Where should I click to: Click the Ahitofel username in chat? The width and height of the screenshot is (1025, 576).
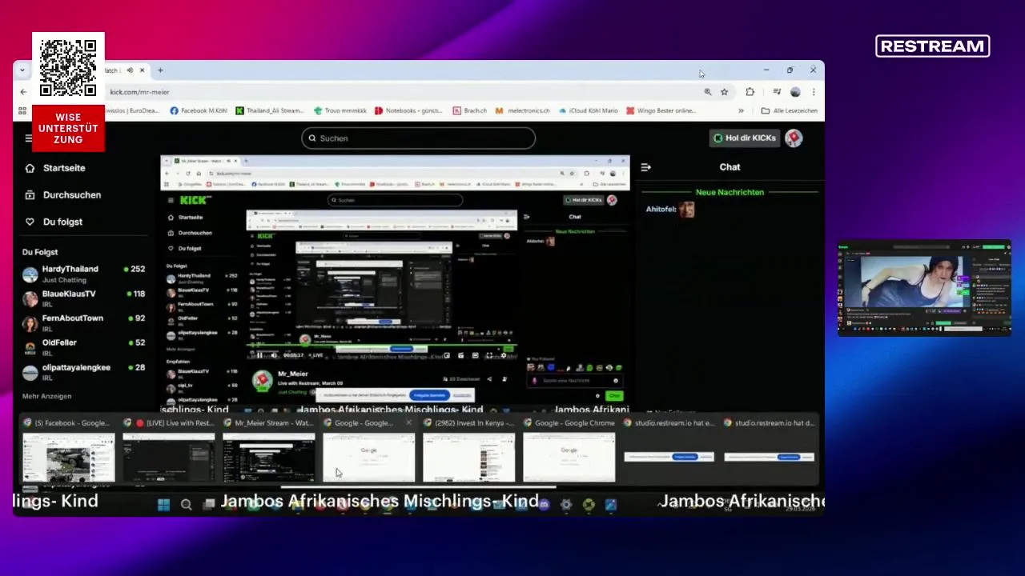[661, 210]
